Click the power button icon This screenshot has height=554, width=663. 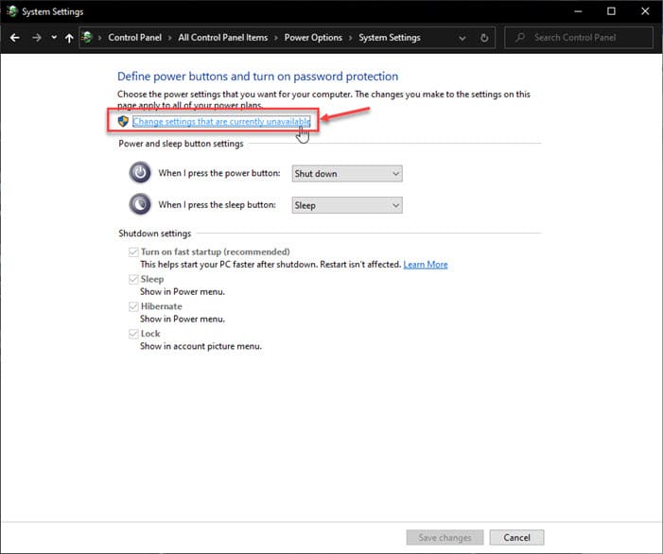tap(140, 172)
